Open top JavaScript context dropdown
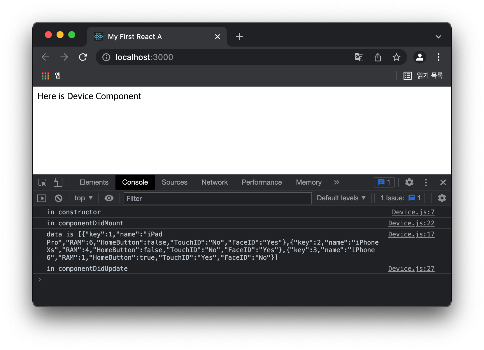Image resolution: width=484 pixels, height=350 pixels. pos(83,198)
